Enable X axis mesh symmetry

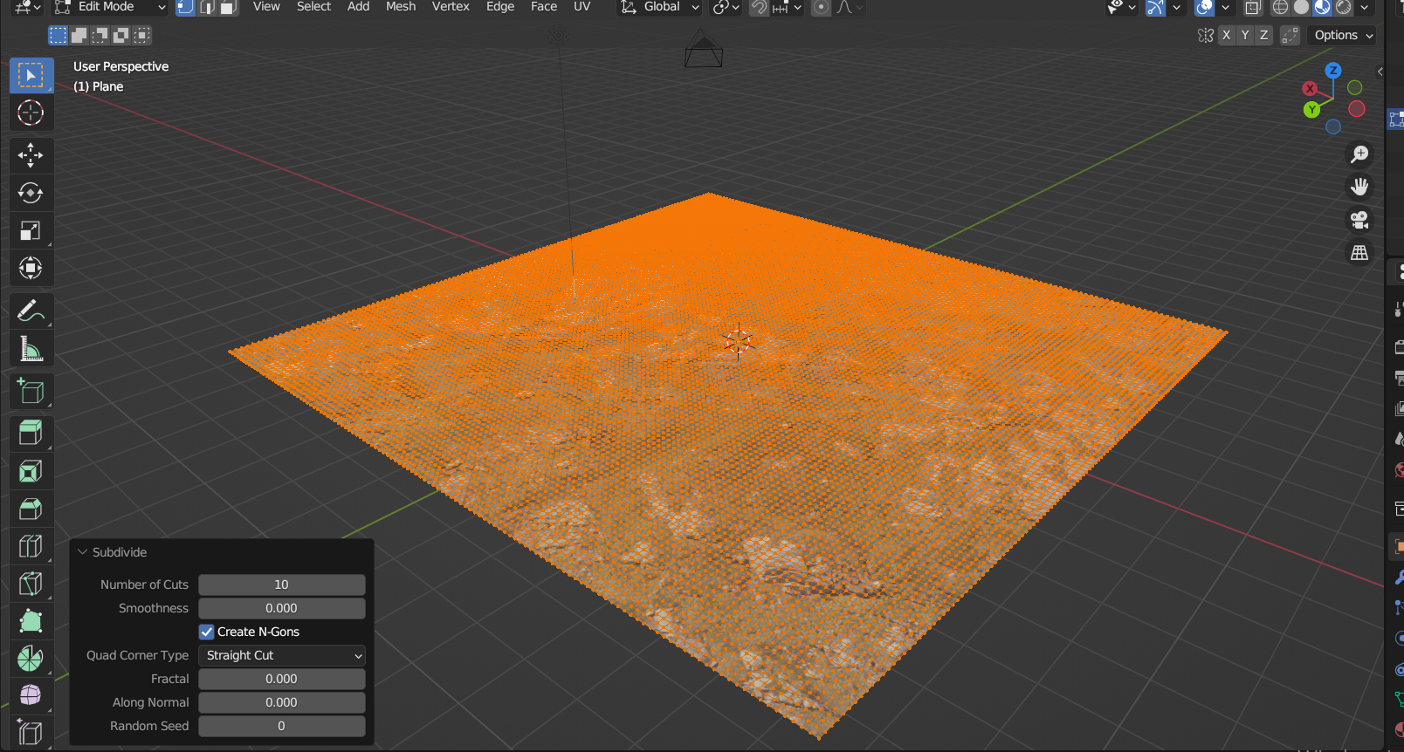point(1227,35)
